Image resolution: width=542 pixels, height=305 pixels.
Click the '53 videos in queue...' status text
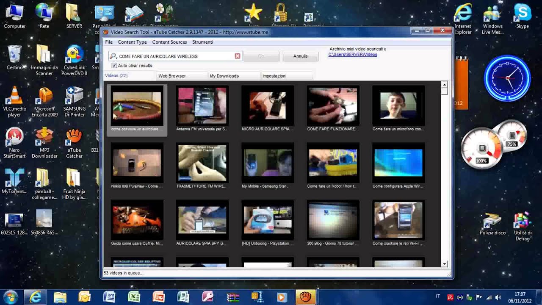tap(124, 273)
